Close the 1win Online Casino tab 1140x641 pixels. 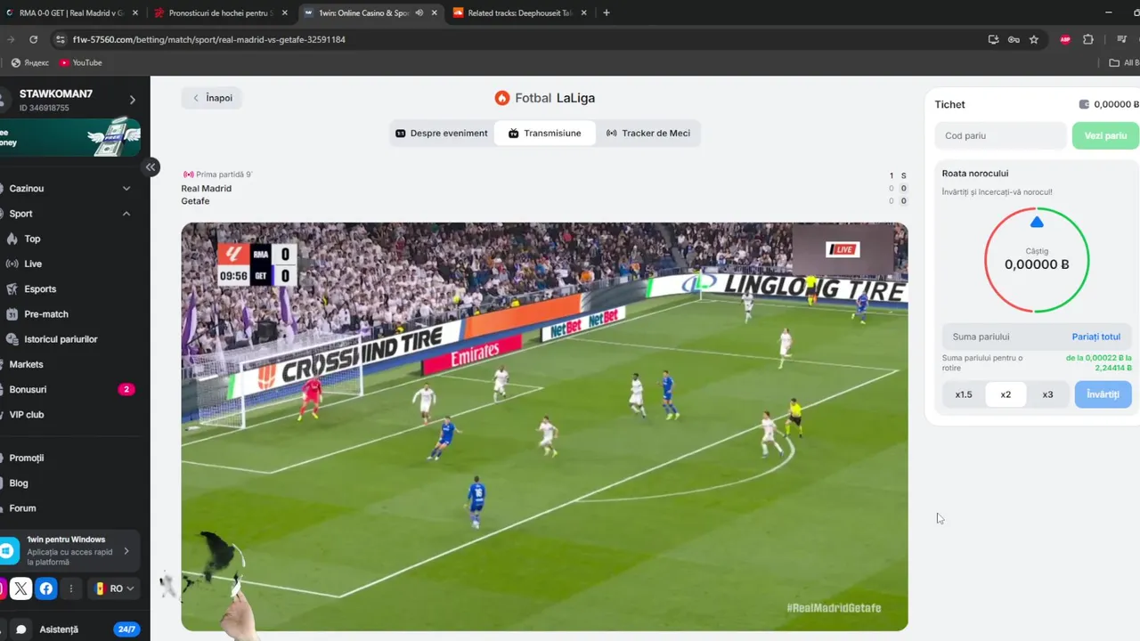[x=435, y=13]
